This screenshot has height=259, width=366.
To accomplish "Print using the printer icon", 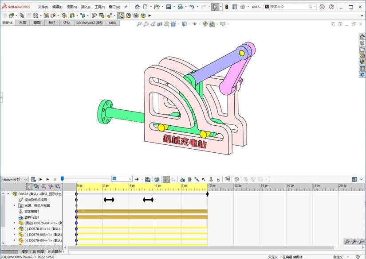I will pyautogui.click(x=180, y=7).
